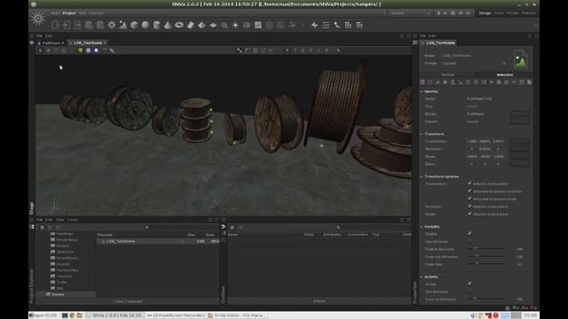
Task: Create a pyramid primitive from toolbar
Action: click(x=201, y=25)
